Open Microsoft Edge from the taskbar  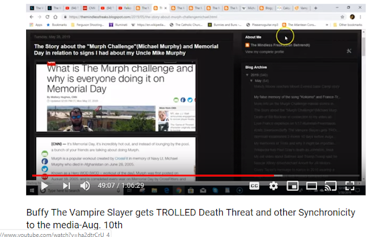pos(167,190)
